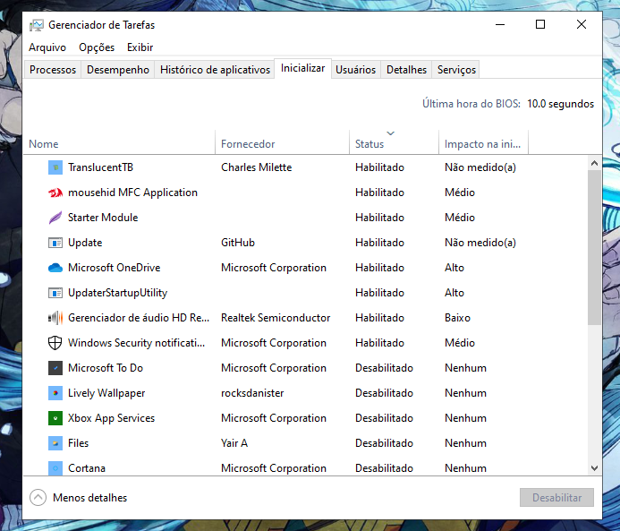Click the vertical scrollbar thumb
Image resolution: width=620 pixels, height=531 pixels.
[594, 248]
